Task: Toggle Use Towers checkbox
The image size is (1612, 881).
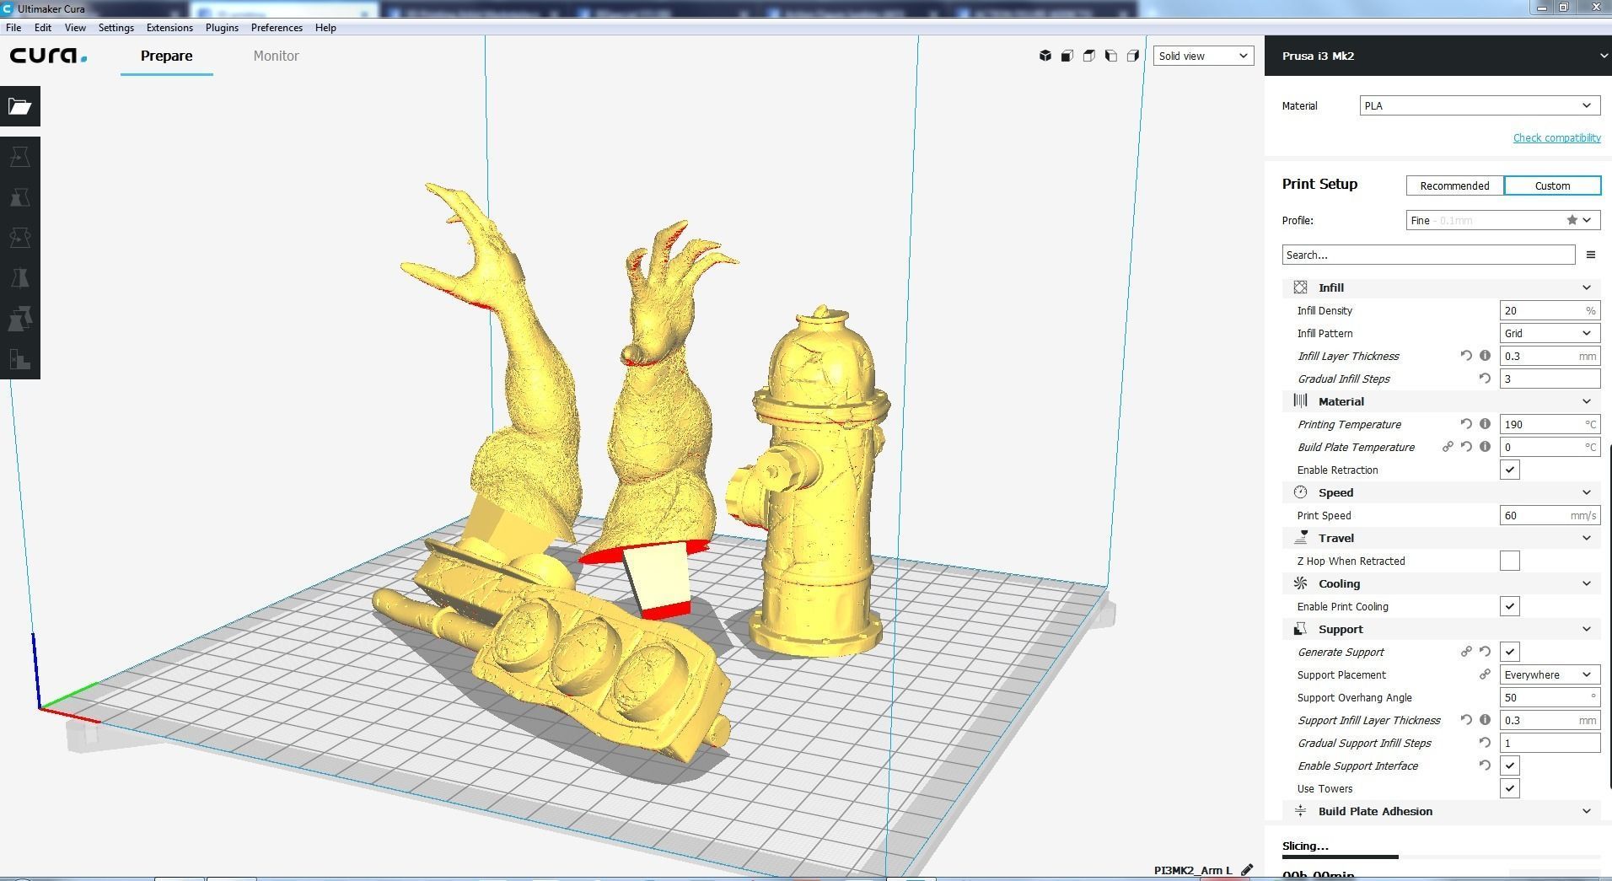Action: click(x=1509, y=788)
